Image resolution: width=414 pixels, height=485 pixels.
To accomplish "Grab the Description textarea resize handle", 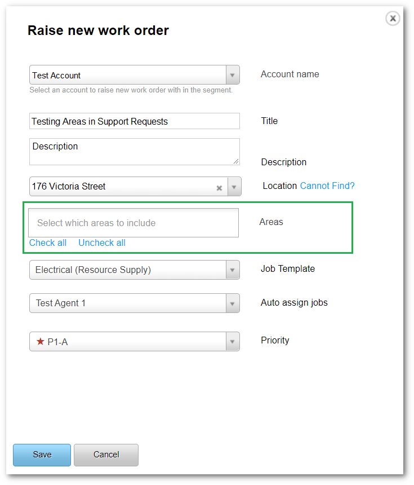I will [x=236, y=162].
